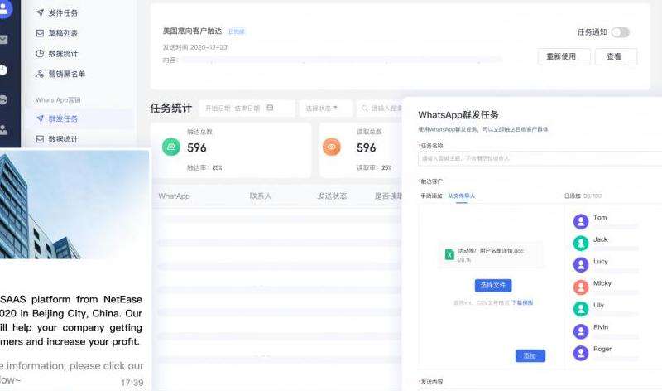Click the 重新使用 button
Image resolution: width=662 pixels, height=391 pixels.
564,56
